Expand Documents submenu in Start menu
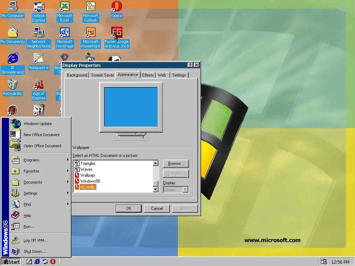This screenshot has width=355, height=266. click(40, 182)
